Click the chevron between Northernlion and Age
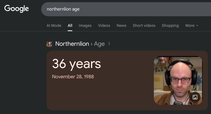211x114 pixels. pyautogui.click(x=92, y=44)
